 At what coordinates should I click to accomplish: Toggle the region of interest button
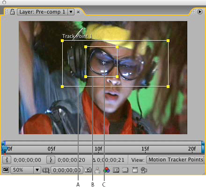(x=116, y=170)
